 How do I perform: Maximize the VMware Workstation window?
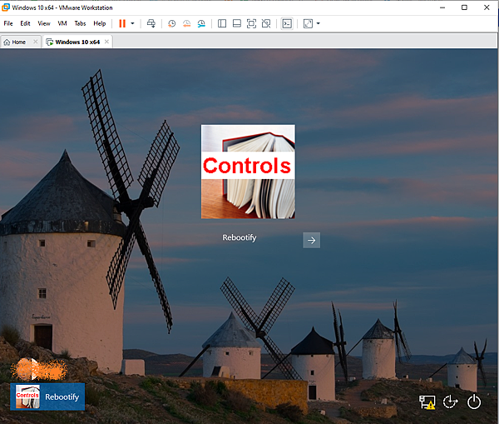[464, 7]
